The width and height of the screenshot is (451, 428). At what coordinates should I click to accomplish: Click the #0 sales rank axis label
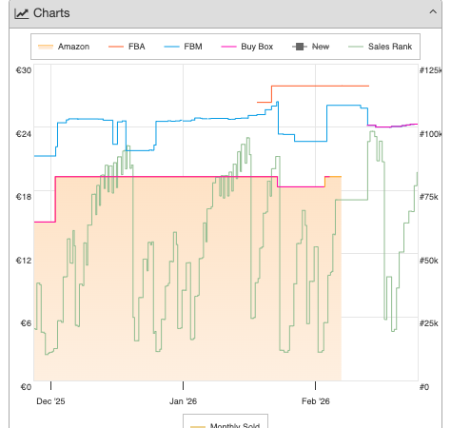tap(424, 387)
